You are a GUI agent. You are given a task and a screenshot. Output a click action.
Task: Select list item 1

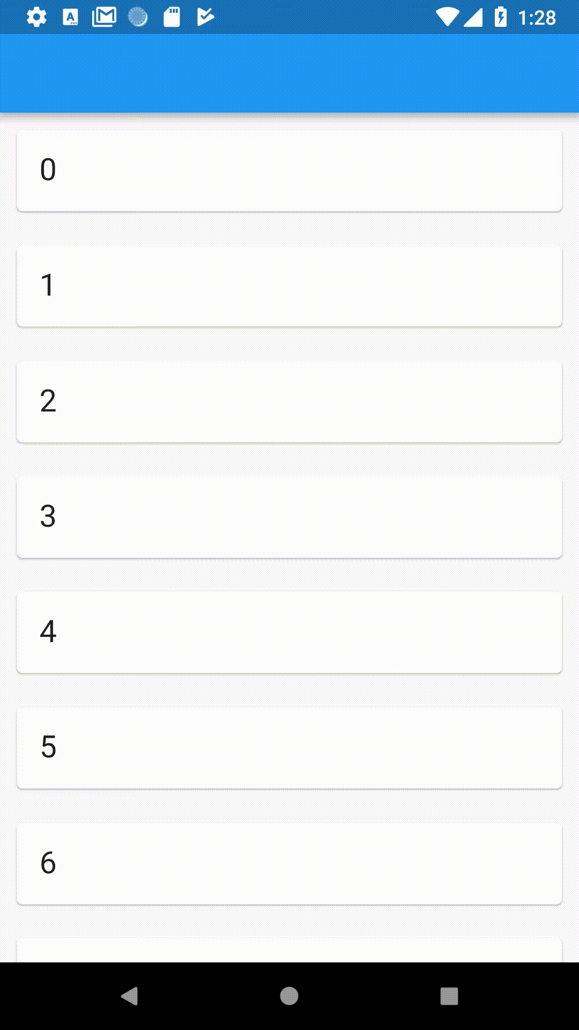click(289, 285)
